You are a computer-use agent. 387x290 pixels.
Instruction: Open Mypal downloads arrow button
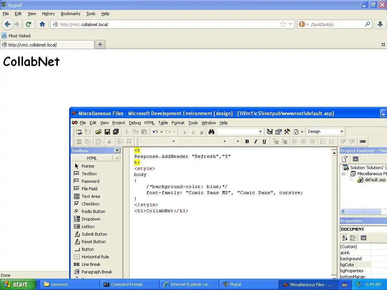tap(380, 24)
